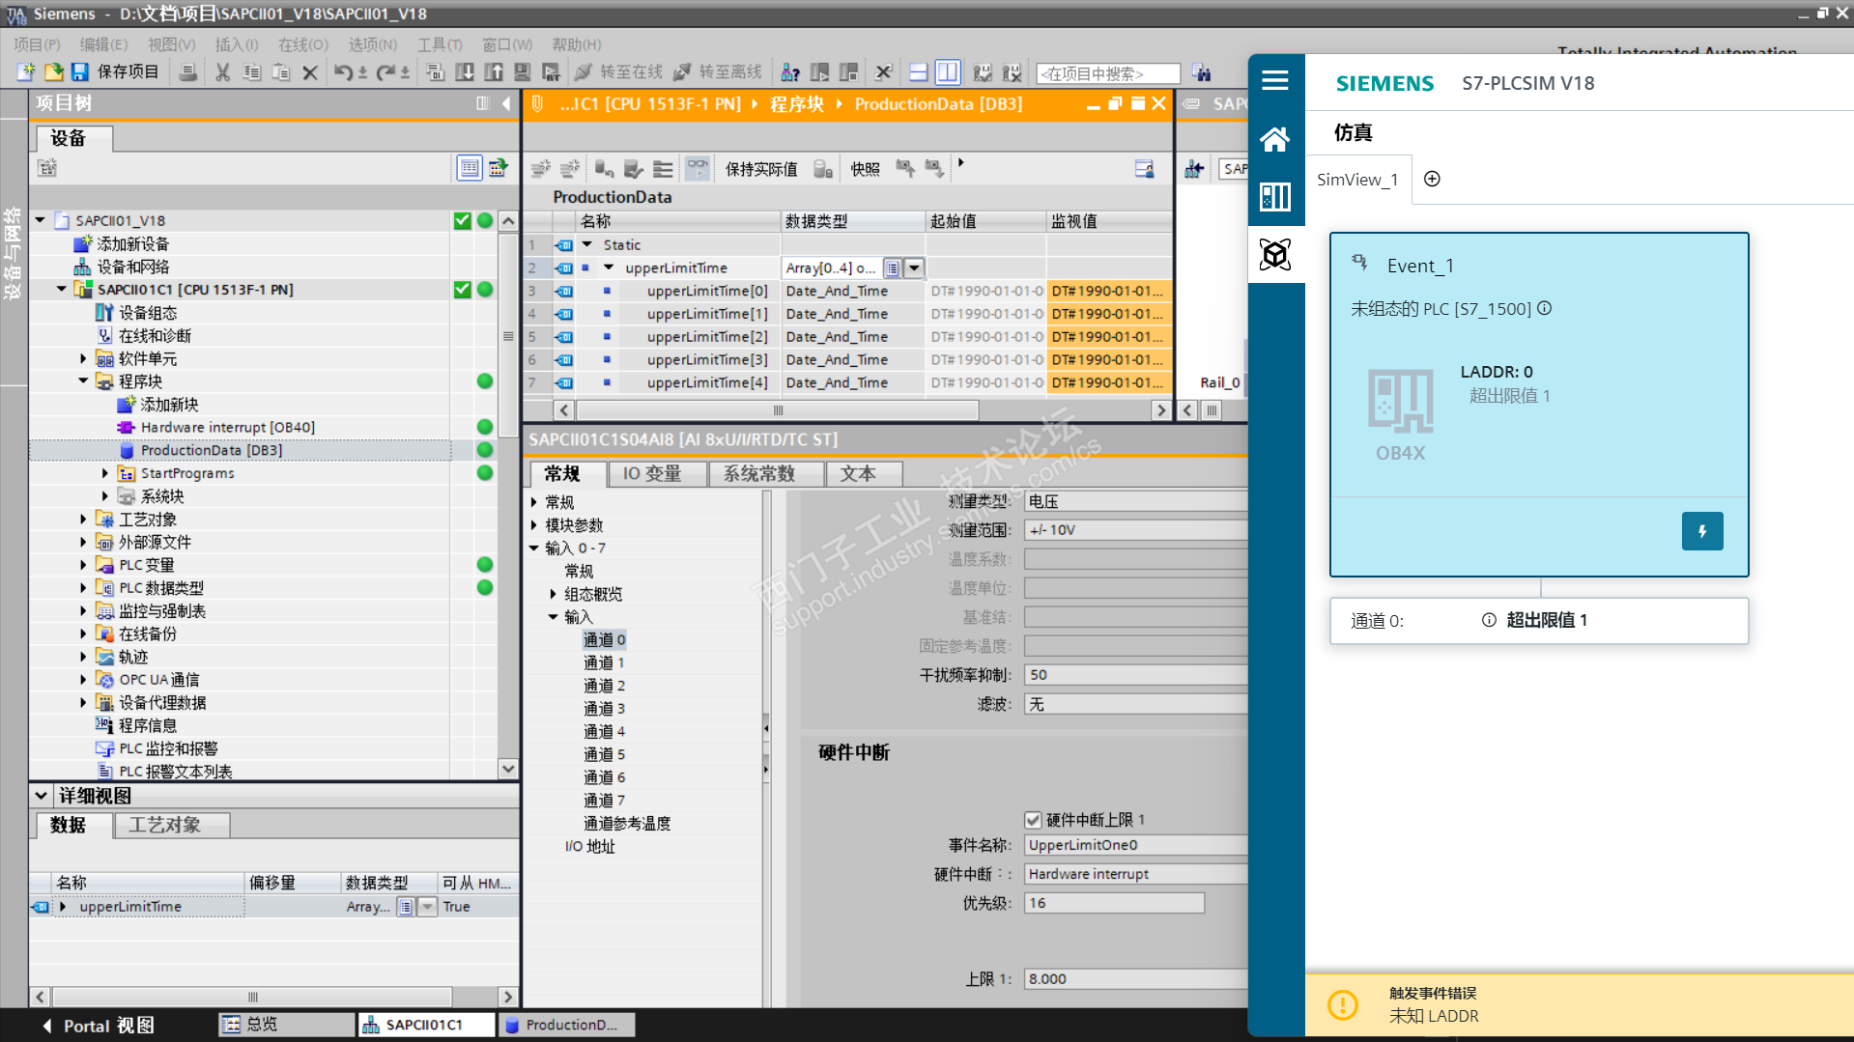The height and width of the screenshot is (1042, 1854).
Task: Click the open project folder icon
Action: pyautogui.click(x=53, y=72)
